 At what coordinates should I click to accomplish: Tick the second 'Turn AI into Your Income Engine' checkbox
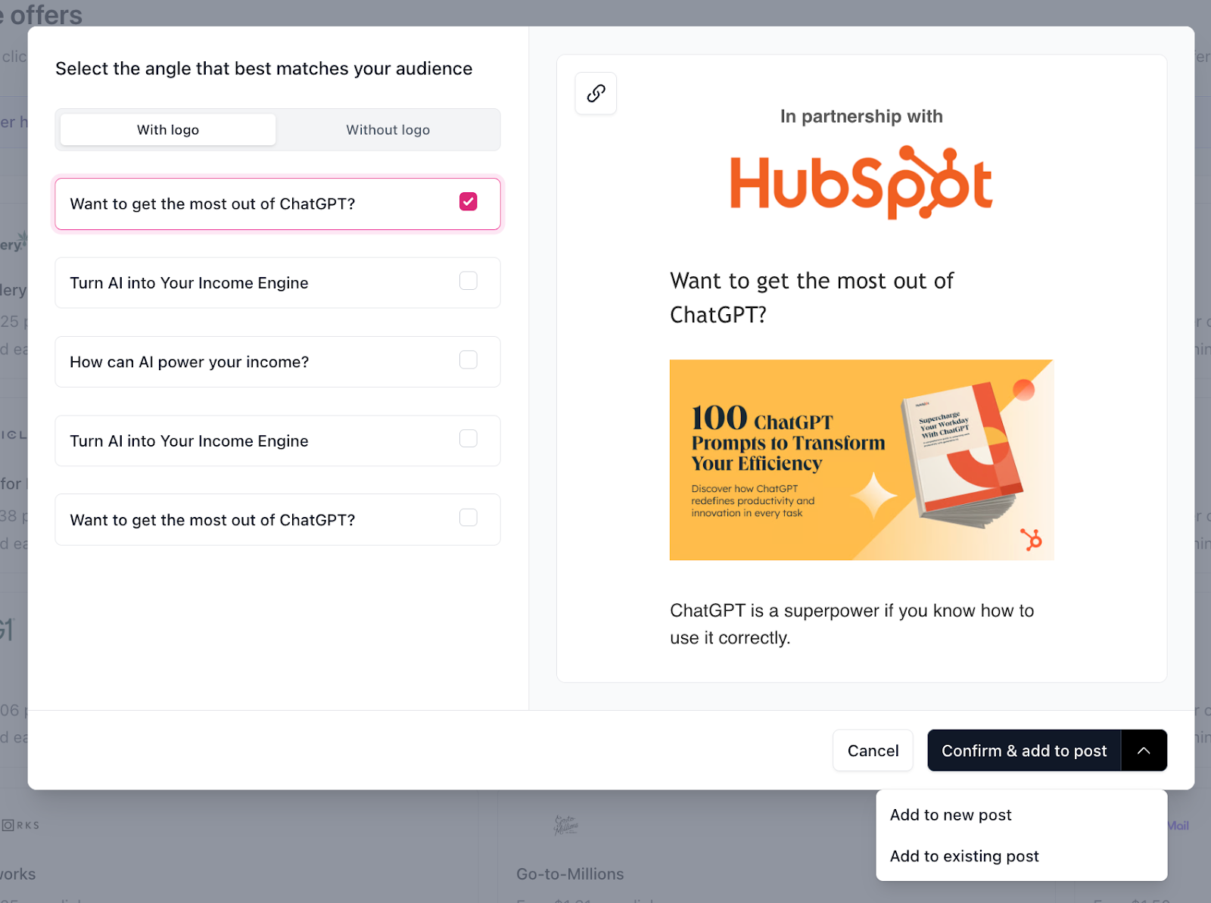[468, 439]
